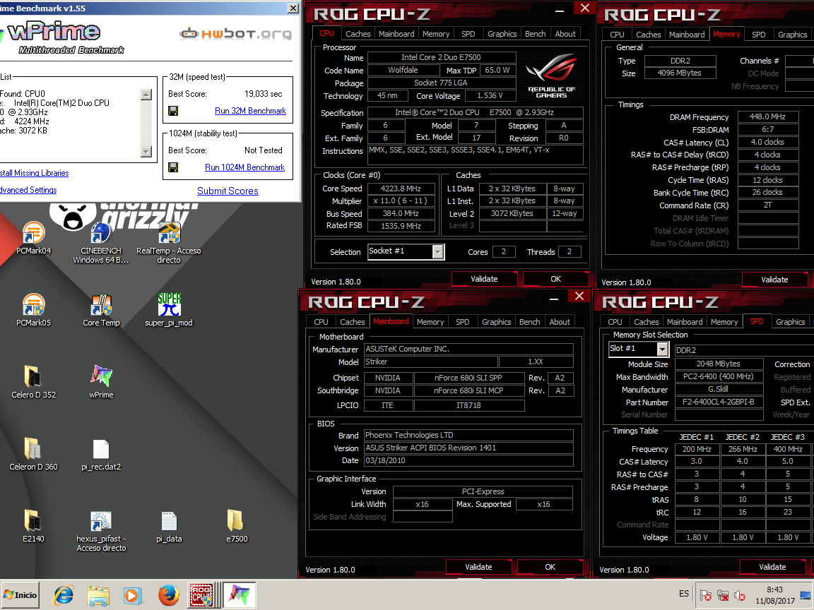The image size is (814, 610).
Task: Open the PCMark04 desktop shortcut
Action: coord(34,238)
